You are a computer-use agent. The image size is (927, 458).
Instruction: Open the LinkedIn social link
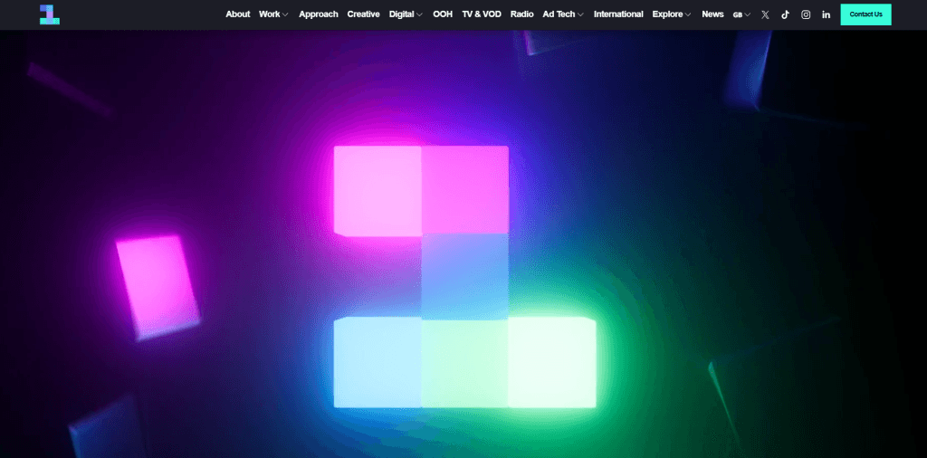pyautogui.click(x=826, y=14)
